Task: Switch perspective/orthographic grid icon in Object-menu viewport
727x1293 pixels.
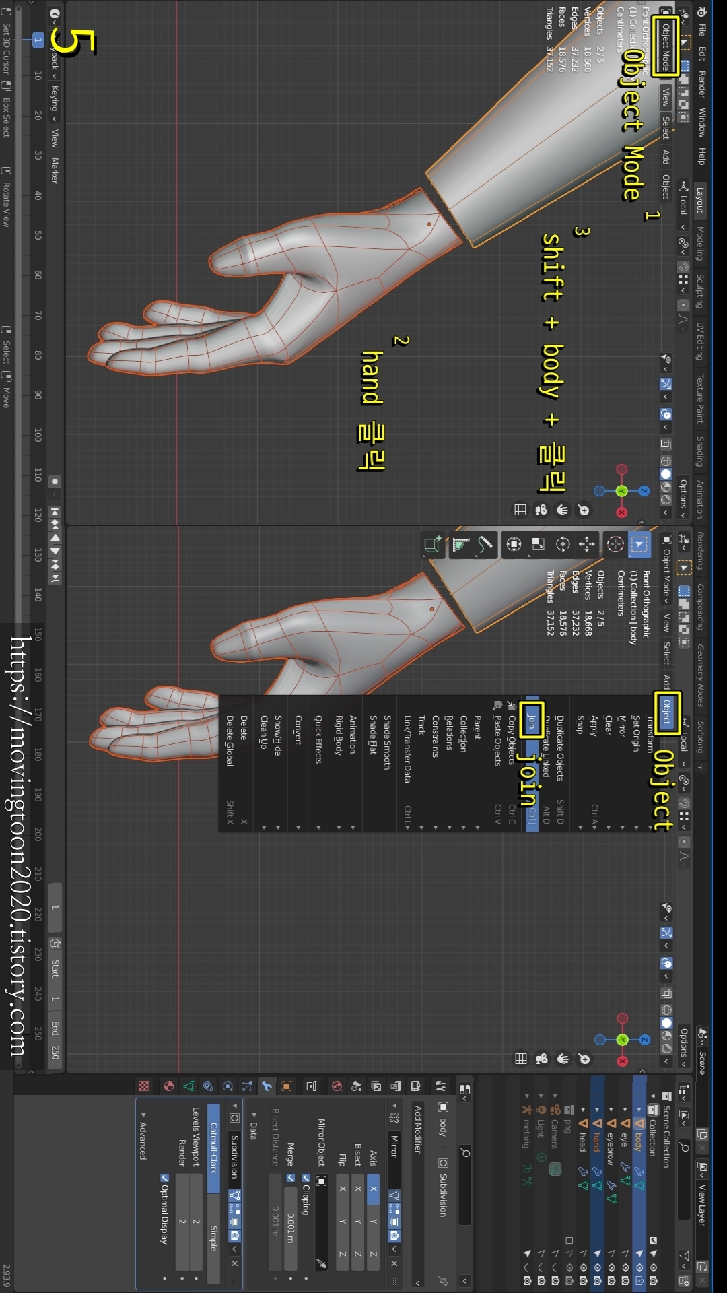Action: (x=520, y=1059)
